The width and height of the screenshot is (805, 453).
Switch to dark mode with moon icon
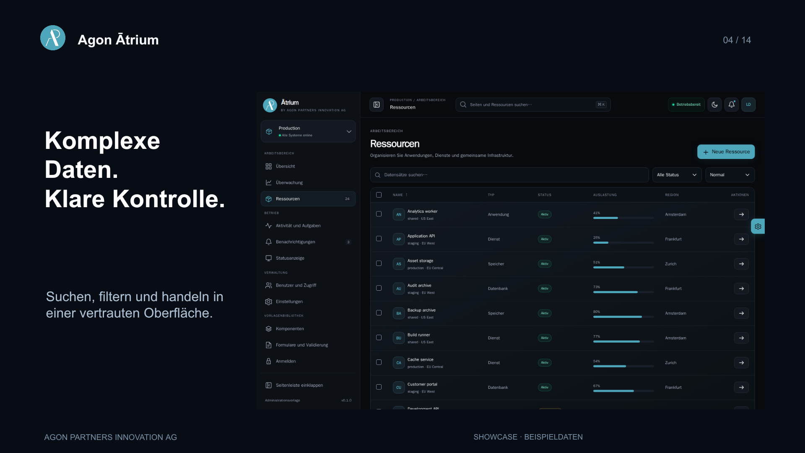pos(714,104)
